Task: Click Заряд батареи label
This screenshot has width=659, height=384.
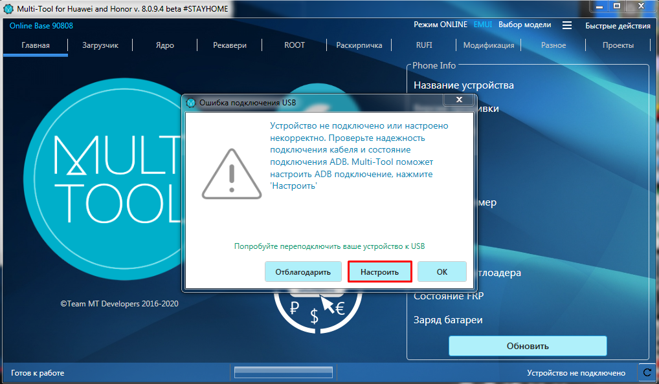Action: pos(448,320)
